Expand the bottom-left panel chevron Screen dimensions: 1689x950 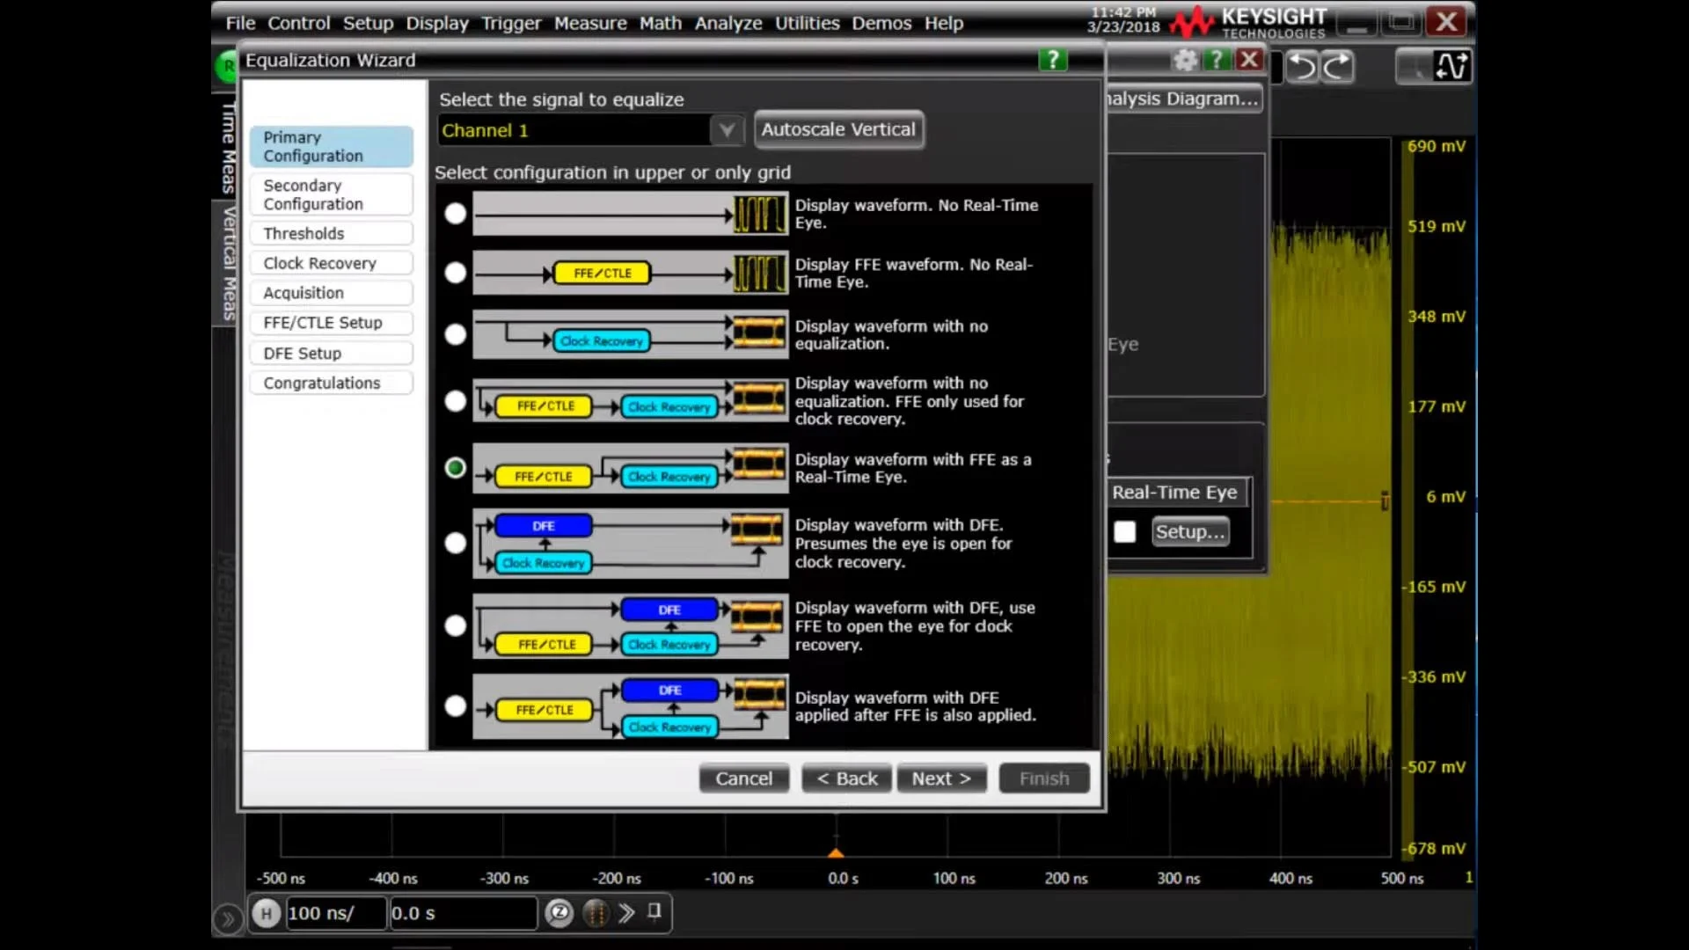click(227, 919)
